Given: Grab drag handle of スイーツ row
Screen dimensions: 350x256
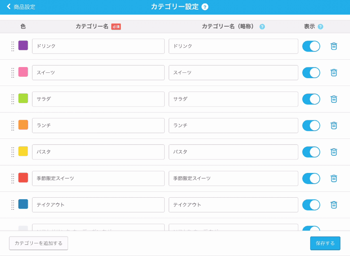Looking at the screenshot, I should tap(13, 73).
